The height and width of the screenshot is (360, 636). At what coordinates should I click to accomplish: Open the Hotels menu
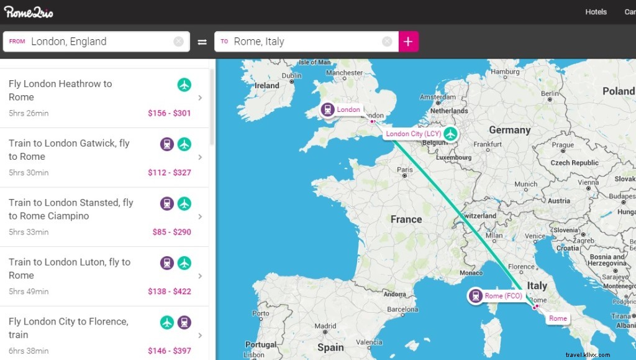click(x=596, y=12)
